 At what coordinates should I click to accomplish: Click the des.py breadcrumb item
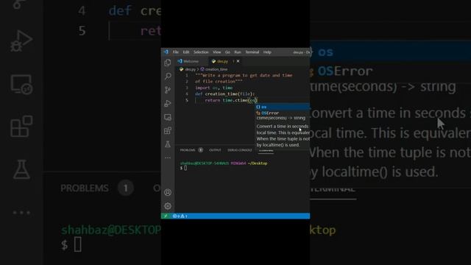[190, 69]
